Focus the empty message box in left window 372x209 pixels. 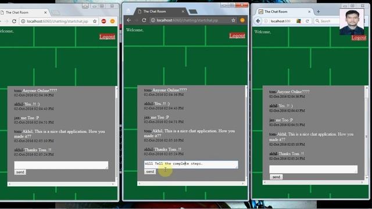coord(61,165)
